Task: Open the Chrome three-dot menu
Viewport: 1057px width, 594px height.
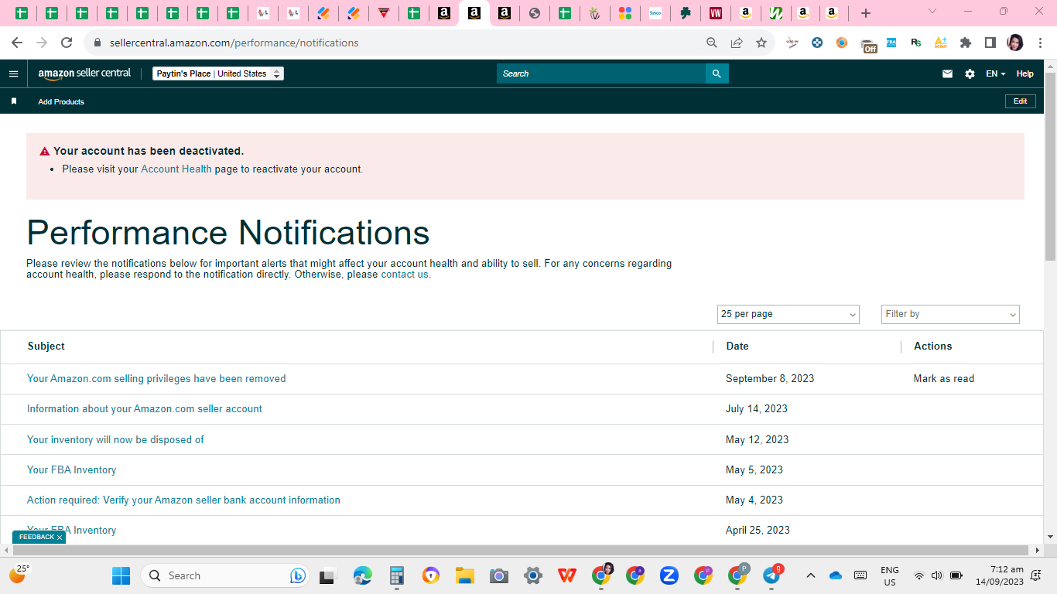Action: point(1040,43)
